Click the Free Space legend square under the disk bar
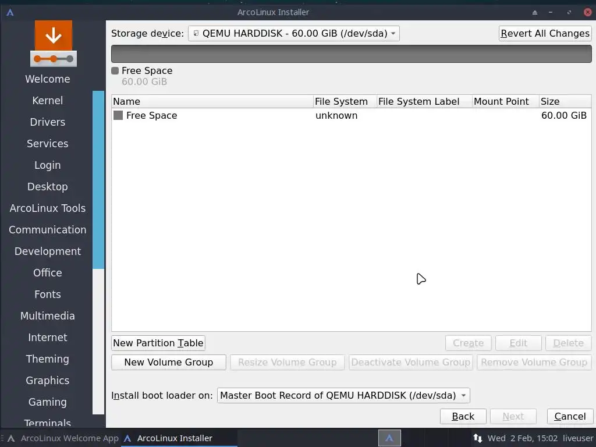The width and height of the screenshot is (596, 447). coord(115,70)
